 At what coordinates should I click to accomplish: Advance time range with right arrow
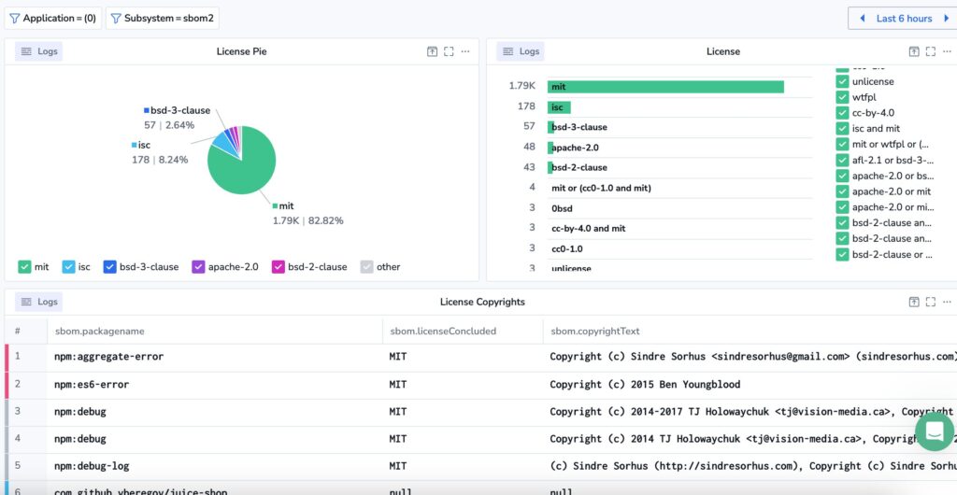(947, 19)
